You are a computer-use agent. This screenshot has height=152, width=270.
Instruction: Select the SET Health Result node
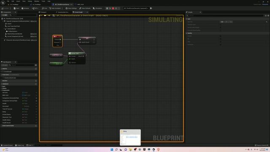[87, 41]
